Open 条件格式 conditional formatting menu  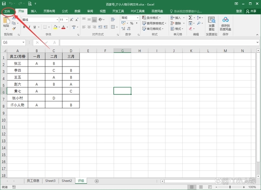pos(151,18)
